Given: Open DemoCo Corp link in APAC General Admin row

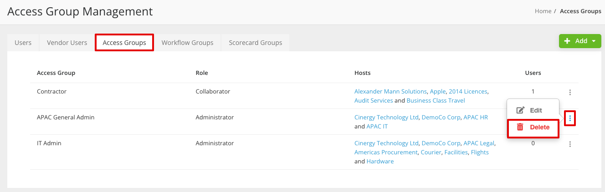Looking at the screenshot, I should (441, 117).
